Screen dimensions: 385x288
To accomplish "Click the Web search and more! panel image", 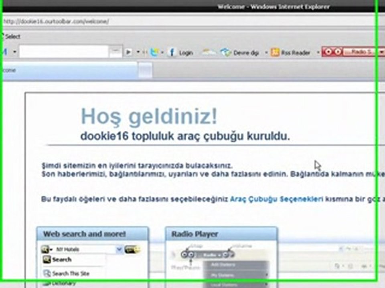I will point(93,257).
